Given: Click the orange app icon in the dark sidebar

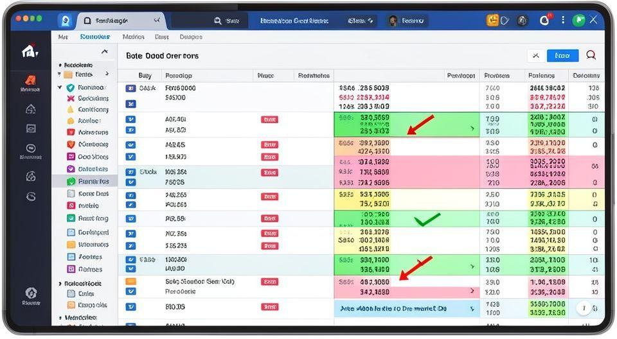Looking at the screenshot, I should coord(30,80).
